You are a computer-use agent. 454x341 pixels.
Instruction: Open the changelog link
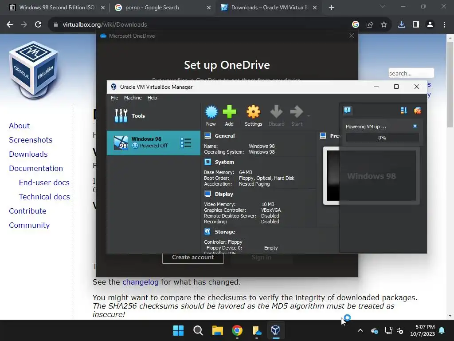click(x=141, y=282)
